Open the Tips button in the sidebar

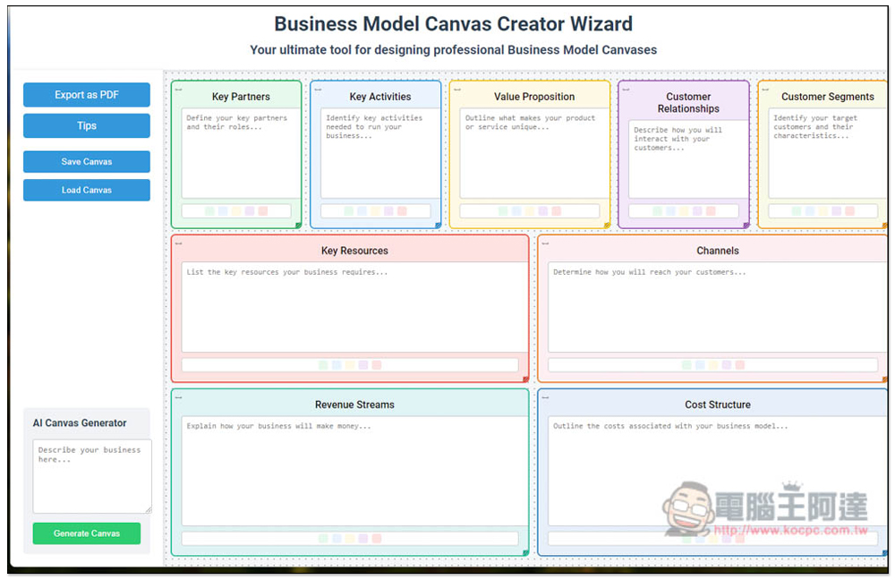click(87, 125)
